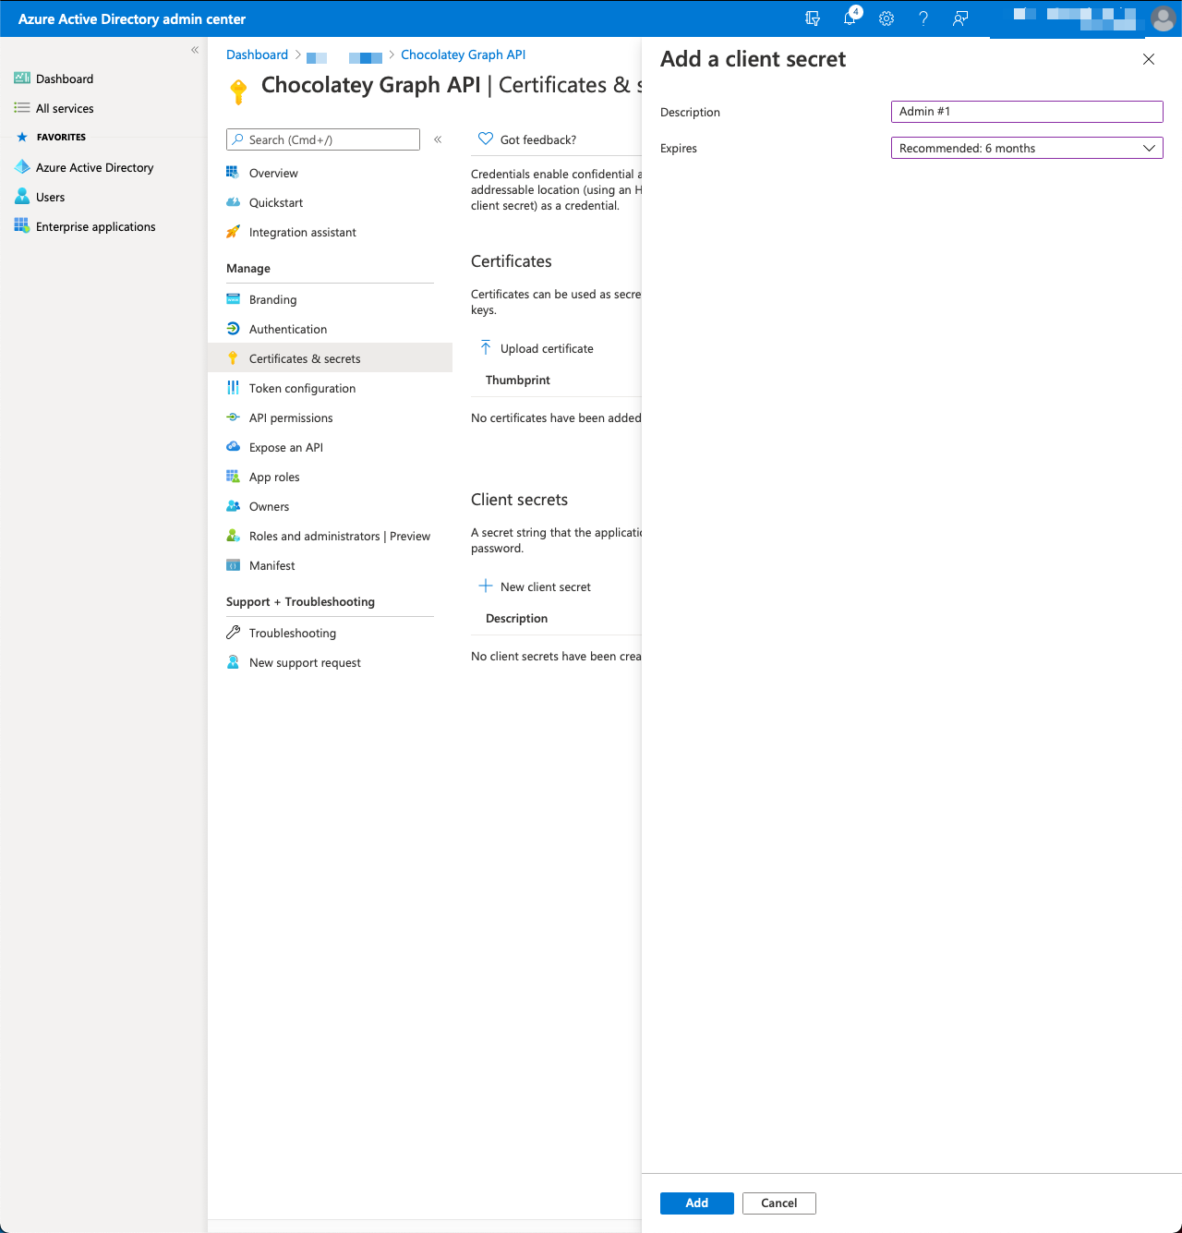Open the notifications bell icon
Screen dimensions: 1182x1233
click(850, 18)
